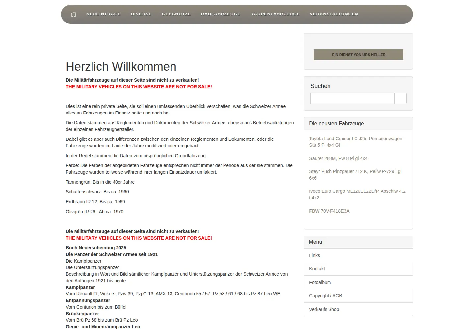Click 'Die neusten Fahrzeuge' panel heading
474x329 pixels.
coord(336,124)
